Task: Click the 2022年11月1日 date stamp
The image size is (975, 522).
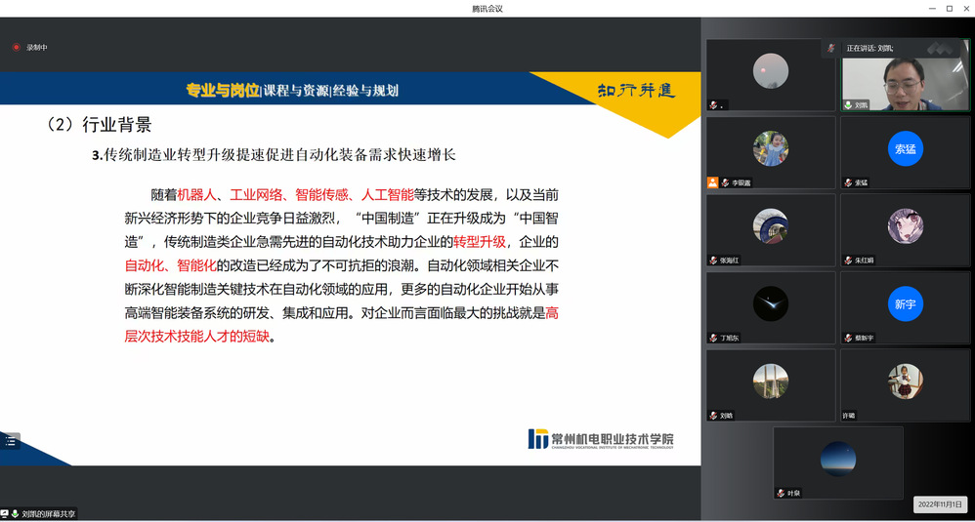Action: tap(941, 504)
